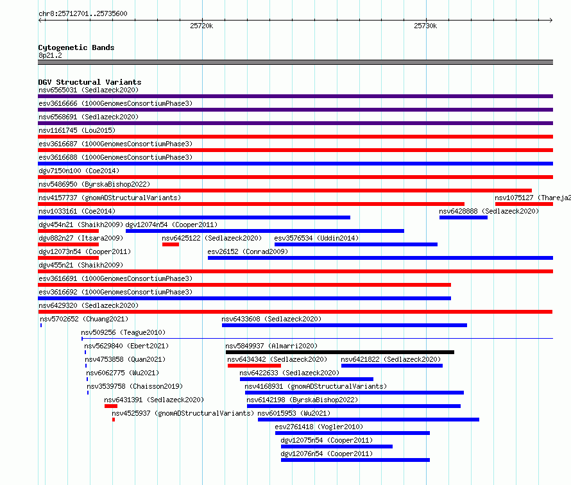Click the nsv6425122 short red bar

171,244
